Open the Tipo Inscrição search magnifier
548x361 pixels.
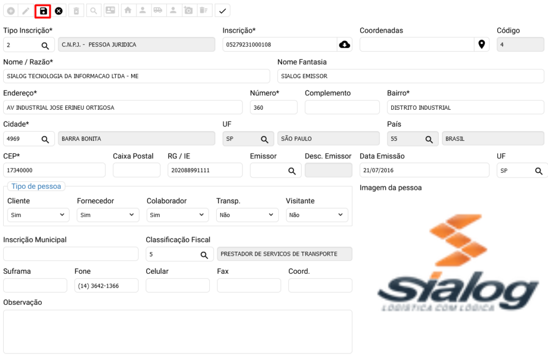tap(45, 45)
